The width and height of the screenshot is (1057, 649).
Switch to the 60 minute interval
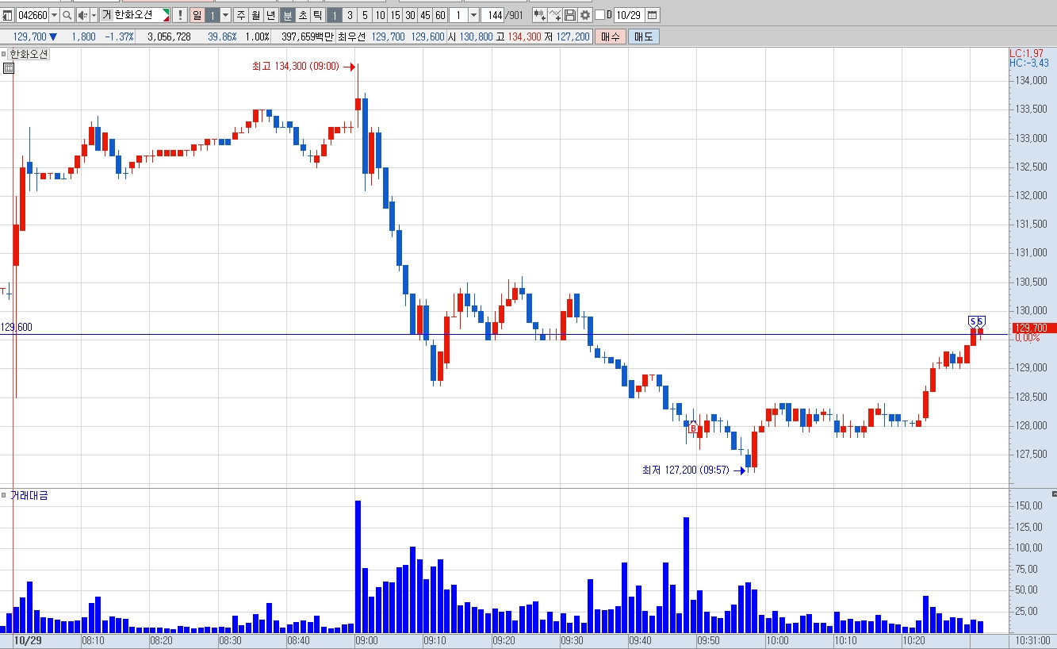coord(440,15)
